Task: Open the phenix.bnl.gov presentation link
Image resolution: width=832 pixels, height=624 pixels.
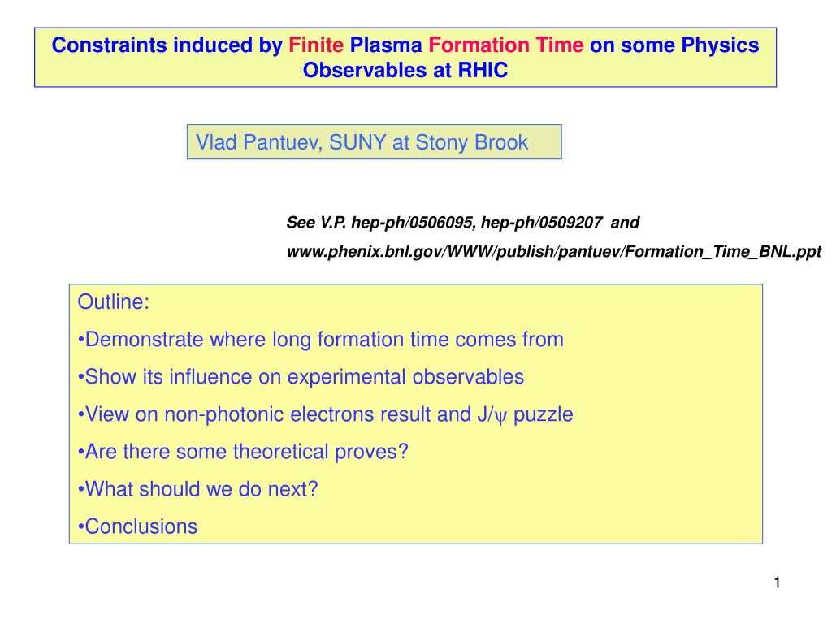Action: (x=554, y=252)
